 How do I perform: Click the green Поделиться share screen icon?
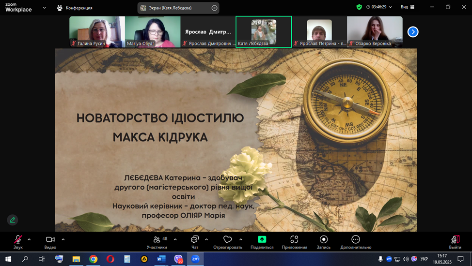[x=262, y=239]
